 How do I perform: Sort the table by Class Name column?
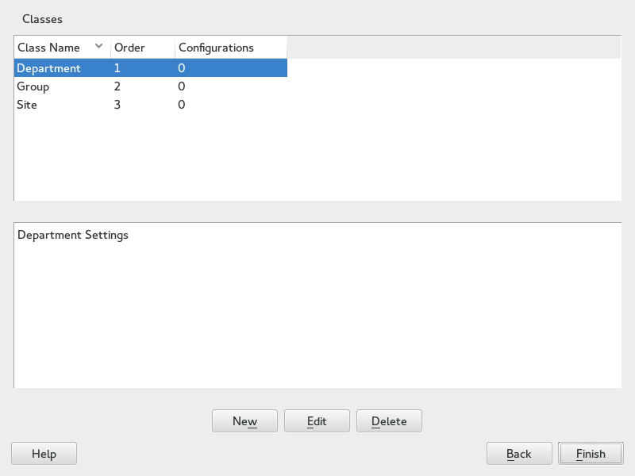(x=49, y=48)
